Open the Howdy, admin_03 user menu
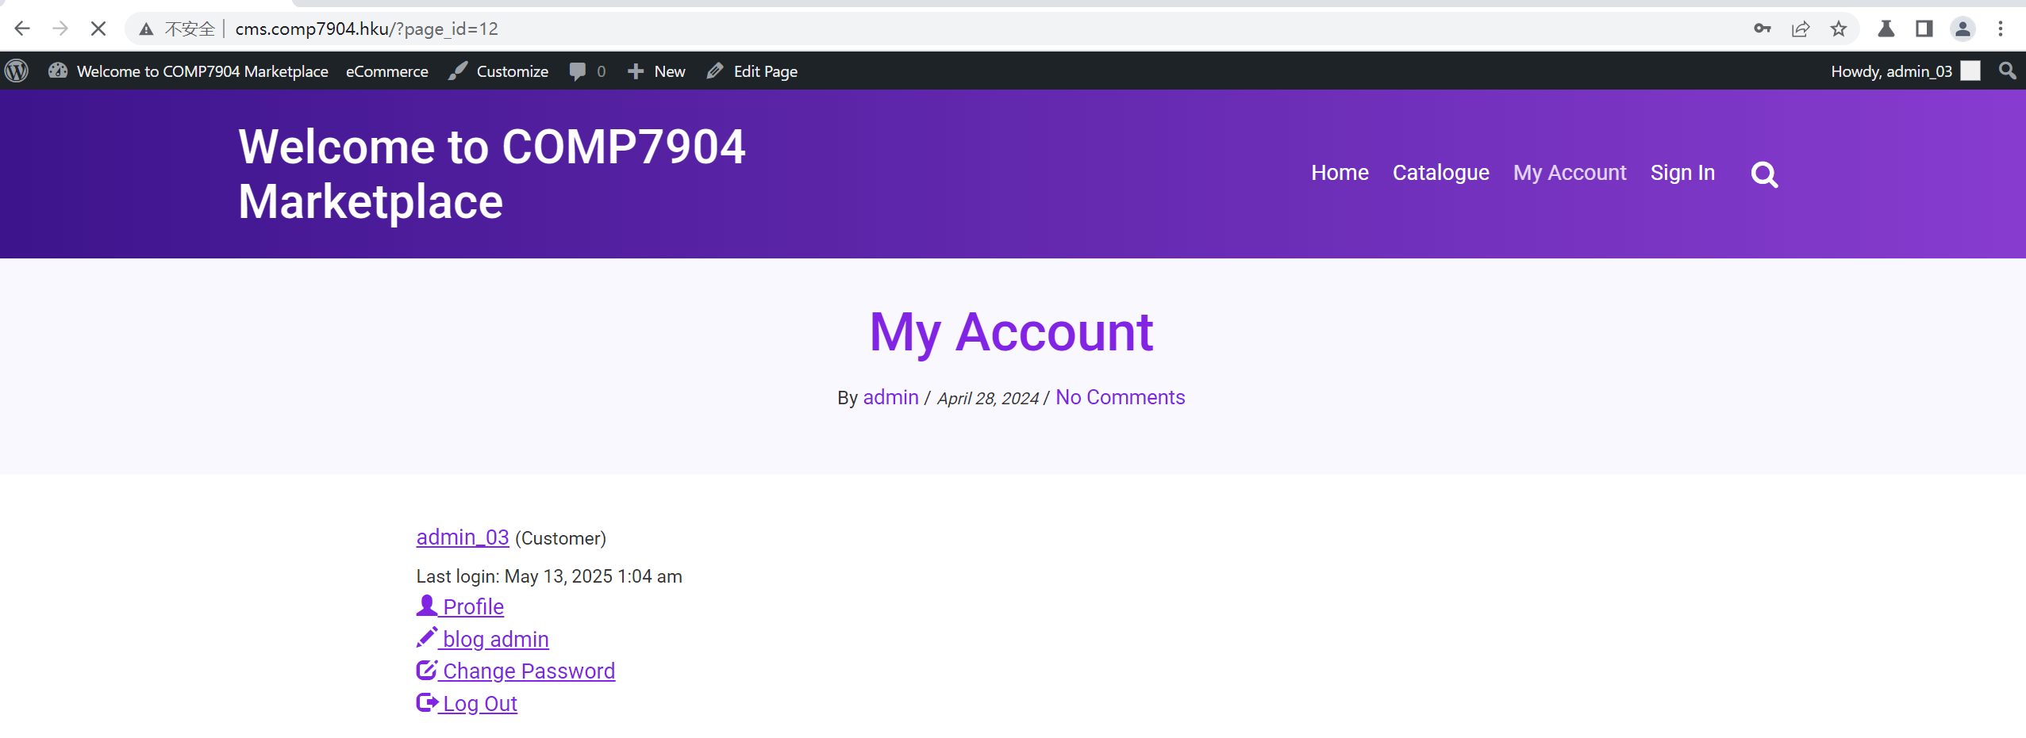This screenshot has width=2026, height=738. [1903, 71]
